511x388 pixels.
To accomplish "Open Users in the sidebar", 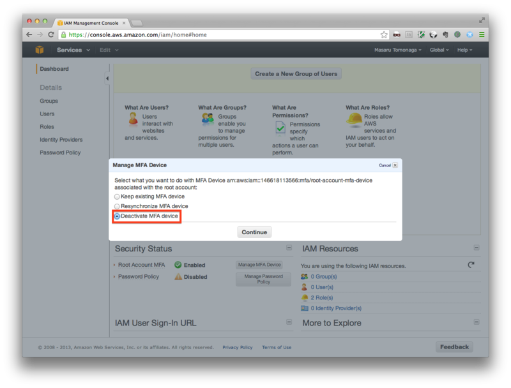I will [47, 114].
